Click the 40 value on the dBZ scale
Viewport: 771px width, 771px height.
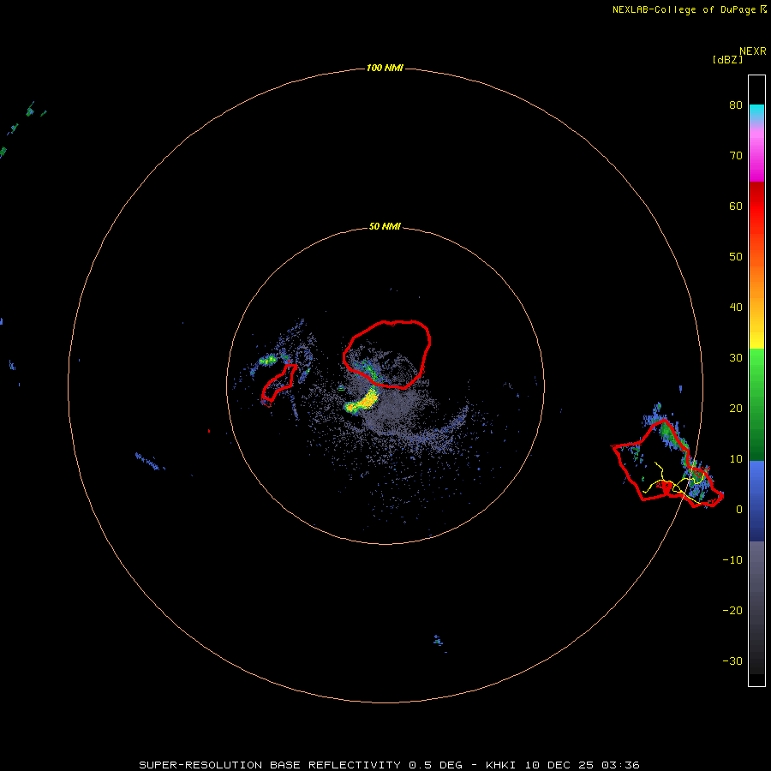[x=736, y=308]
